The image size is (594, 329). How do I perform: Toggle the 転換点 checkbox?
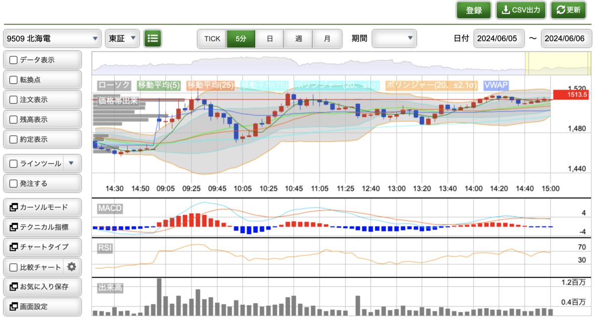pyautogui.click(x=14, y=80)
